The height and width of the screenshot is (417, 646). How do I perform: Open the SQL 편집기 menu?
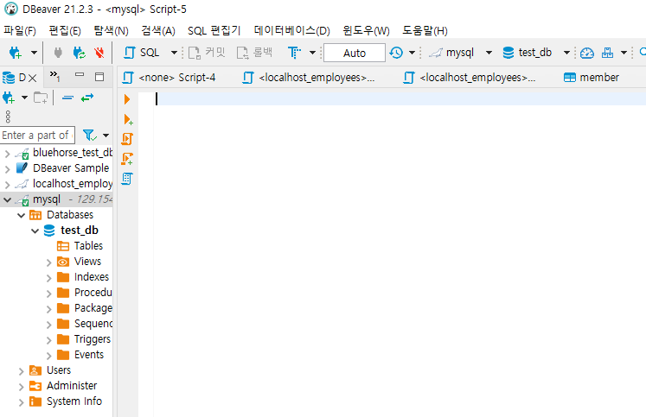coord(214,31)
